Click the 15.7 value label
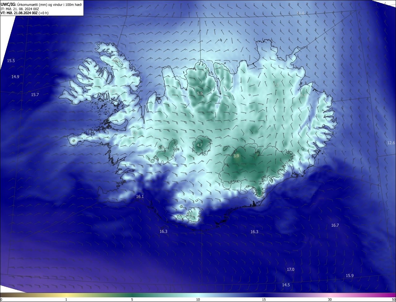 click(x=35, y=95)
